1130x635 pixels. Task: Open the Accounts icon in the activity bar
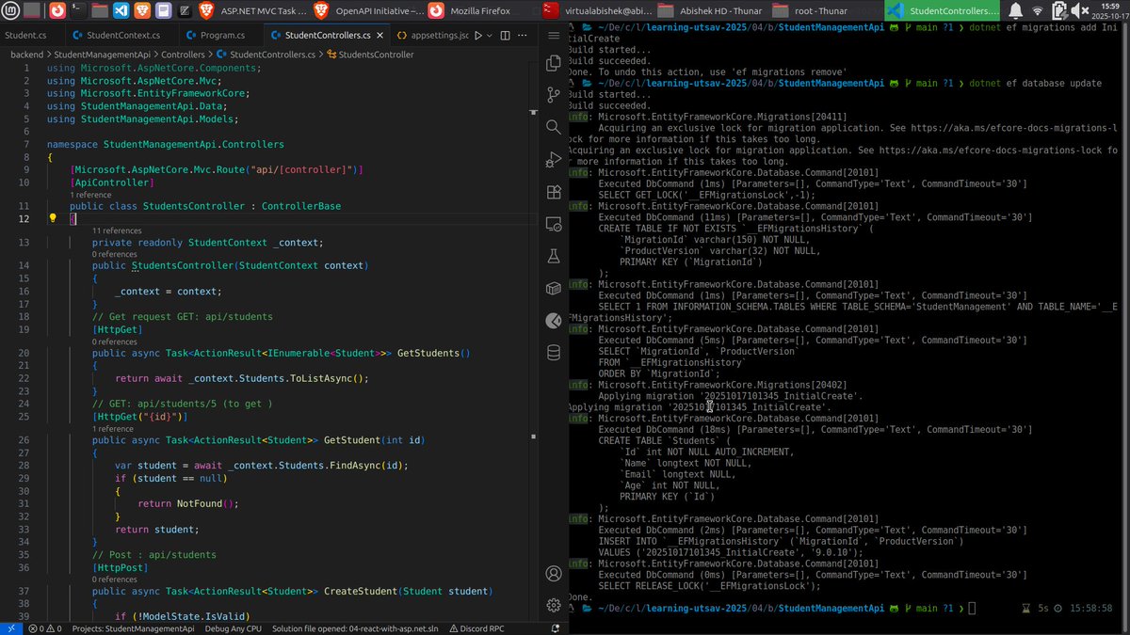(553, 573)
